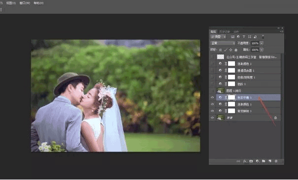
Task: Open the blend mode 正常 dropdown
Action: (x=223, y=43)
